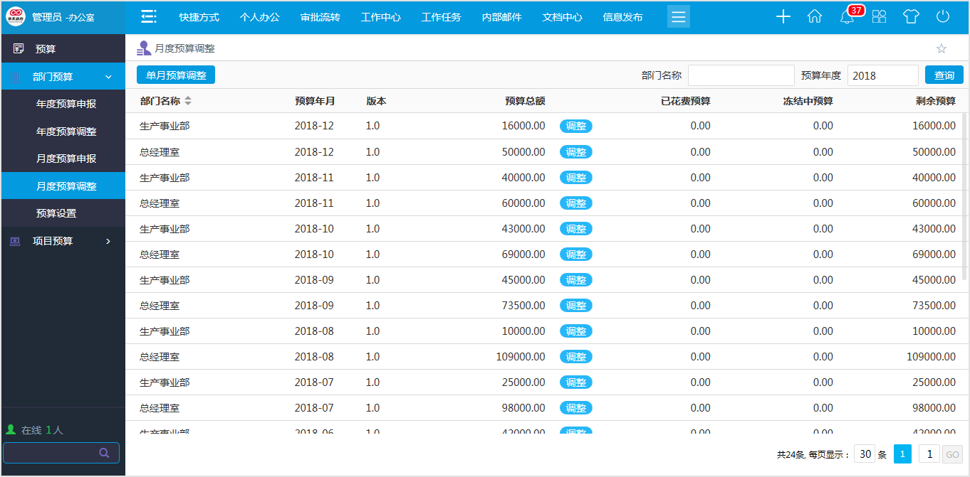Expand the 项目预算 sidebar menu
970x477 pixels.
63,241
